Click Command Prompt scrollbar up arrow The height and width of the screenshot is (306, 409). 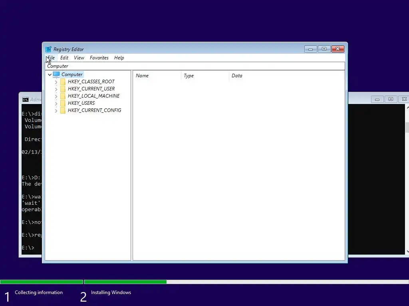[x=407, y=107]
